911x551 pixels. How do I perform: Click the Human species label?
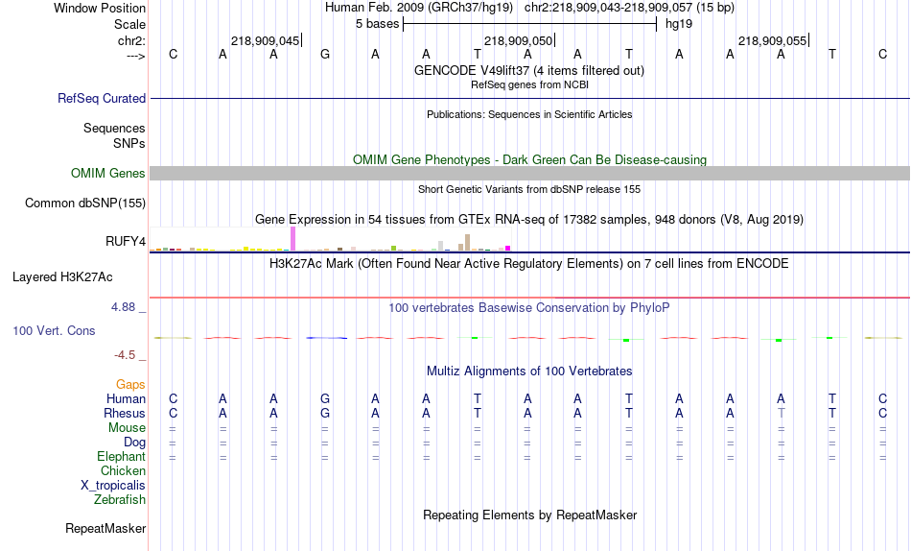coord(126,398)
